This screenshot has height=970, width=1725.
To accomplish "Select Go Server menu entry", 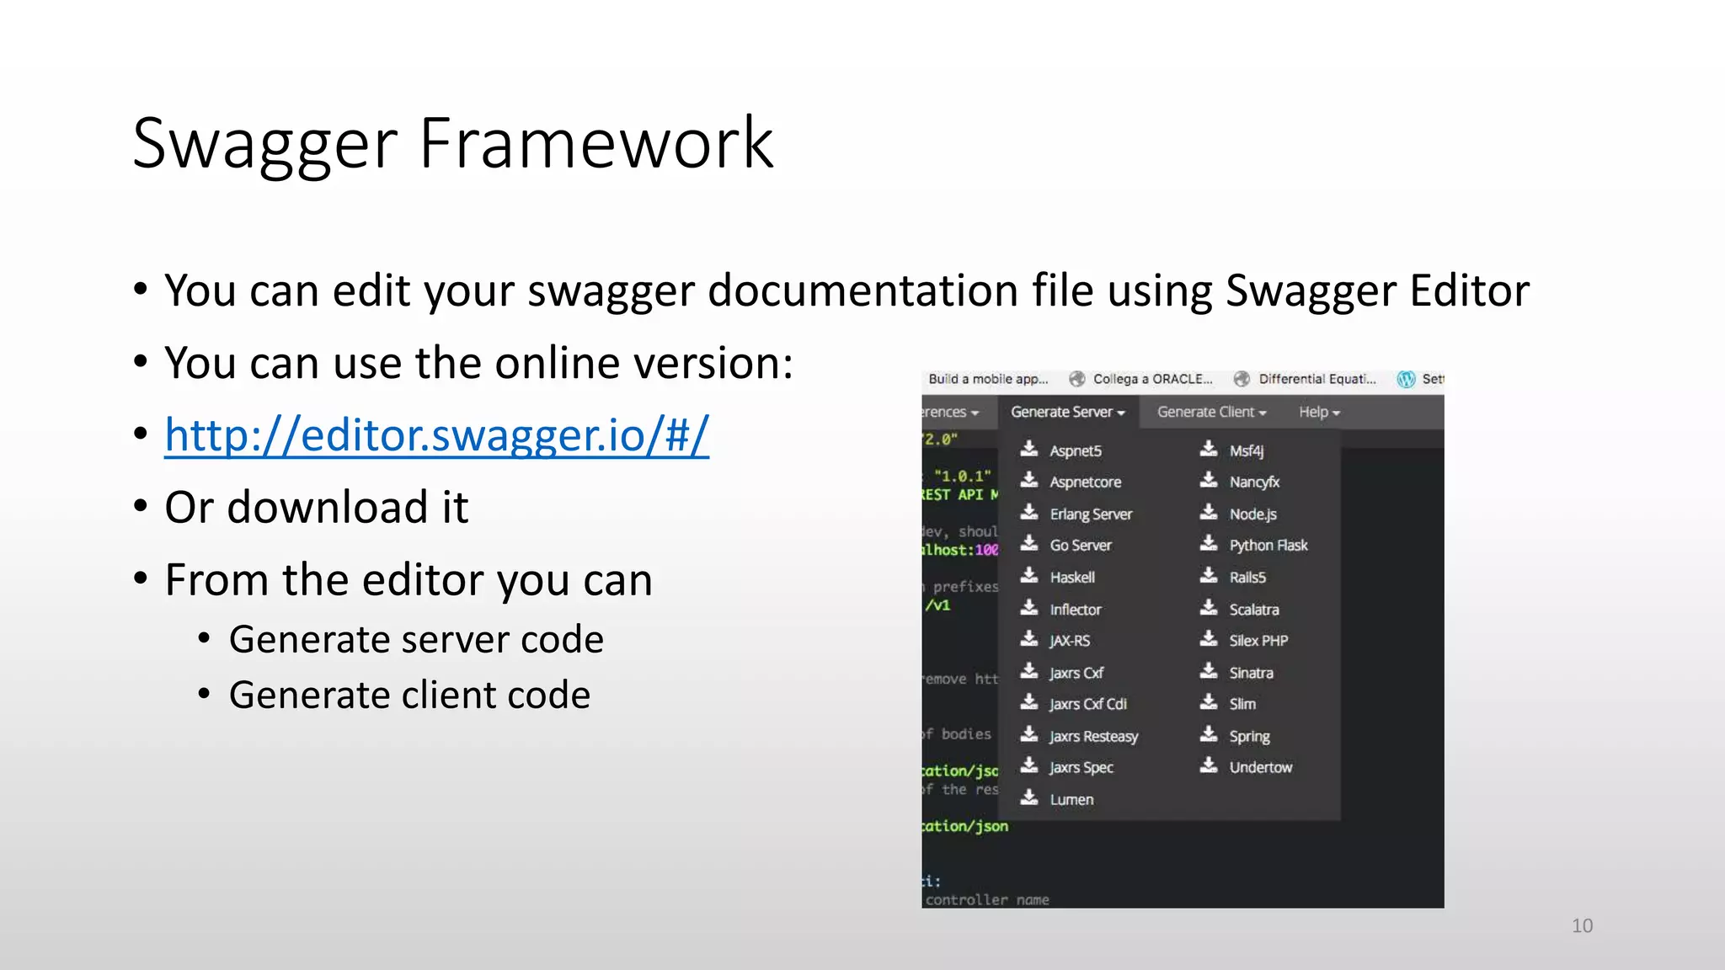I will pos(1081,546).
